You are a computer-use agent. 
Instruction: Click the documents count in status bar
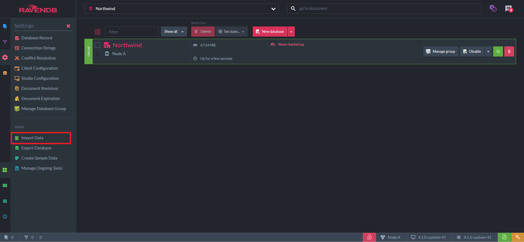tap(9, 237)
